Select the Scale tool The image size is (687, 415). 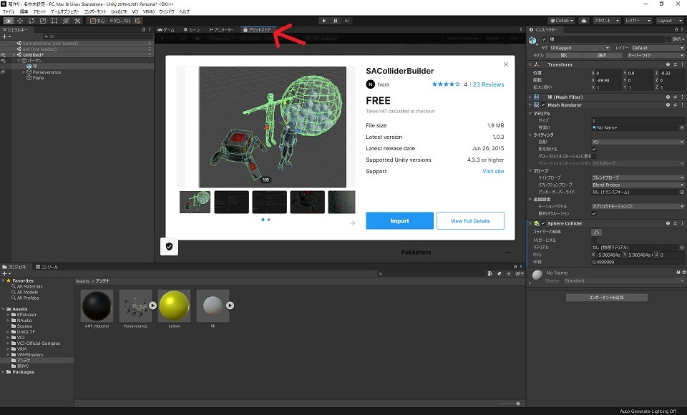(43, 21)
